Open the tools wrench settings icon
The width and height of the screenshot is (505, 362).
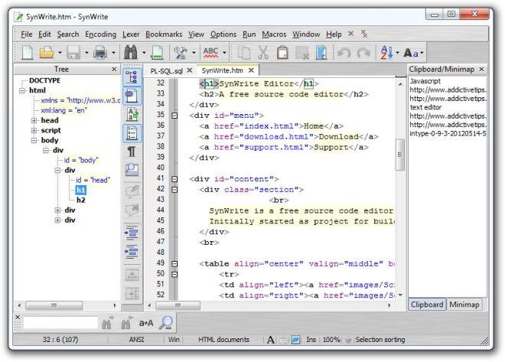pos(180,53)
